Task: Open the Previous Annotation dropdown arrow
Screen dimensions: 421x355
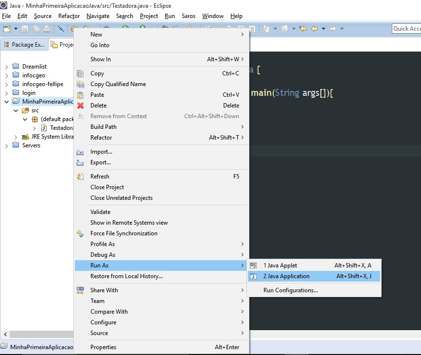Action: pos(294,29)
